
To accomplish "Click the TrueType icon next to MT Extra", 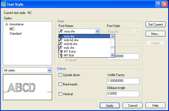I will coord(61,51).
